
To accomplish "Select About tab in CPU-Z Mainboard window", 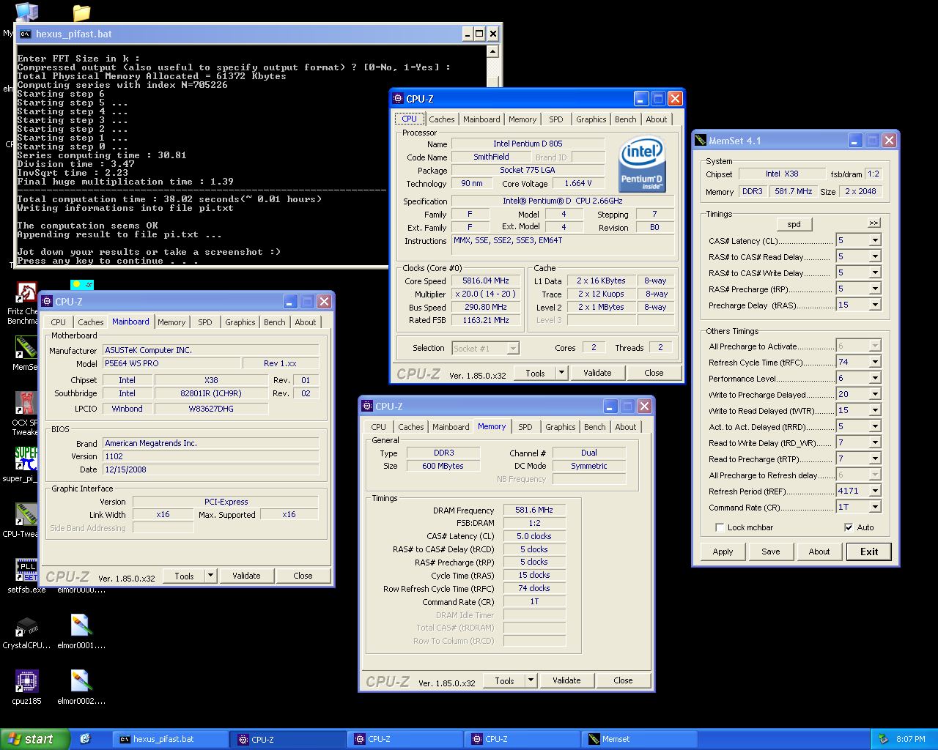I will (306, 322).
